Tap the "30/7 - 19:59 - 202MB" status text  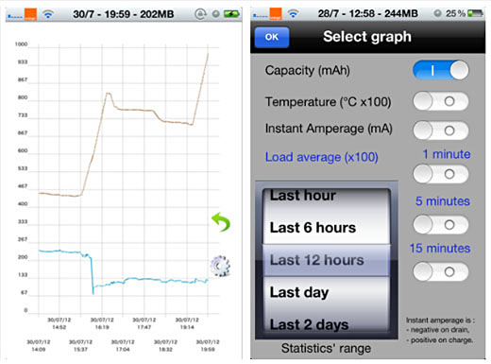(x=124, y=14)
